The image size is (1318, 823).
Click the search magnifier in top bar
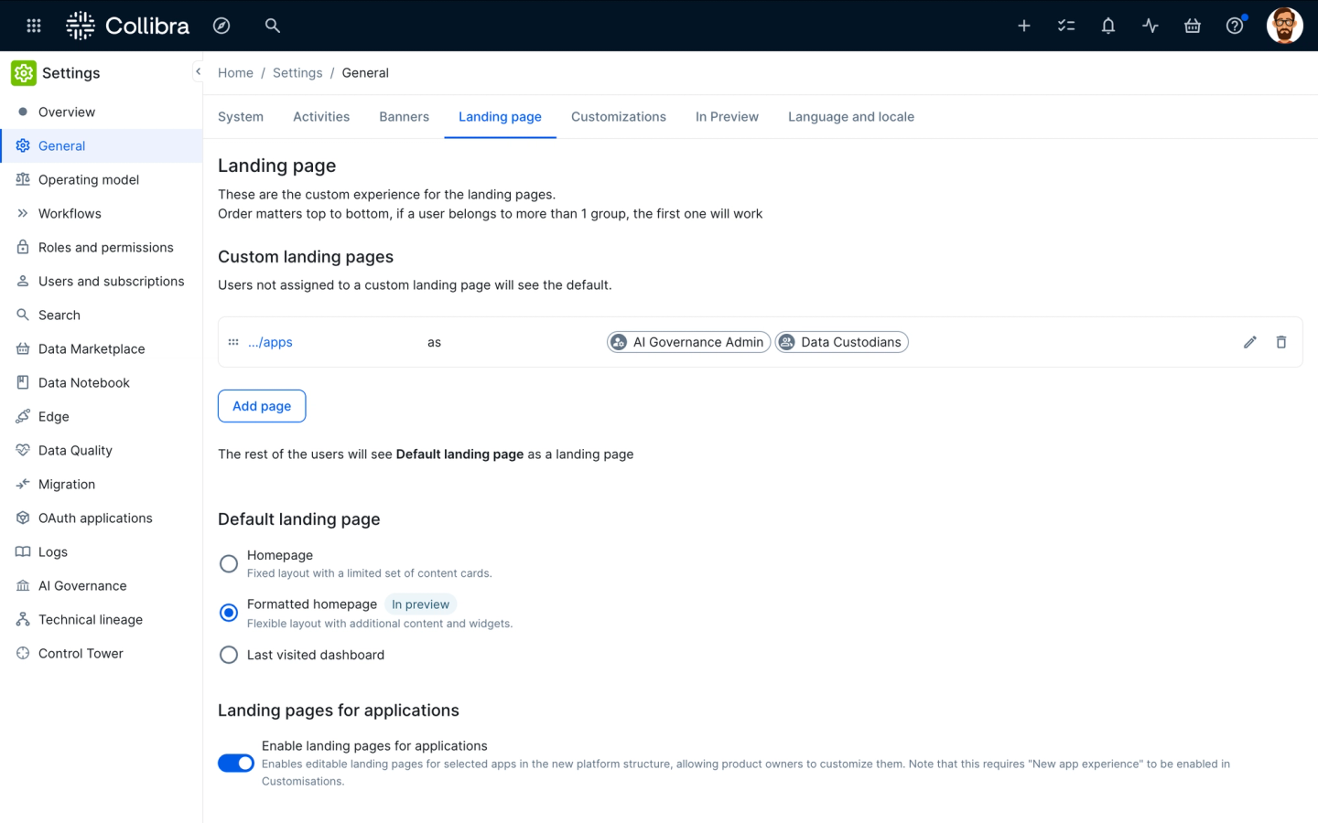click(273, 26)
